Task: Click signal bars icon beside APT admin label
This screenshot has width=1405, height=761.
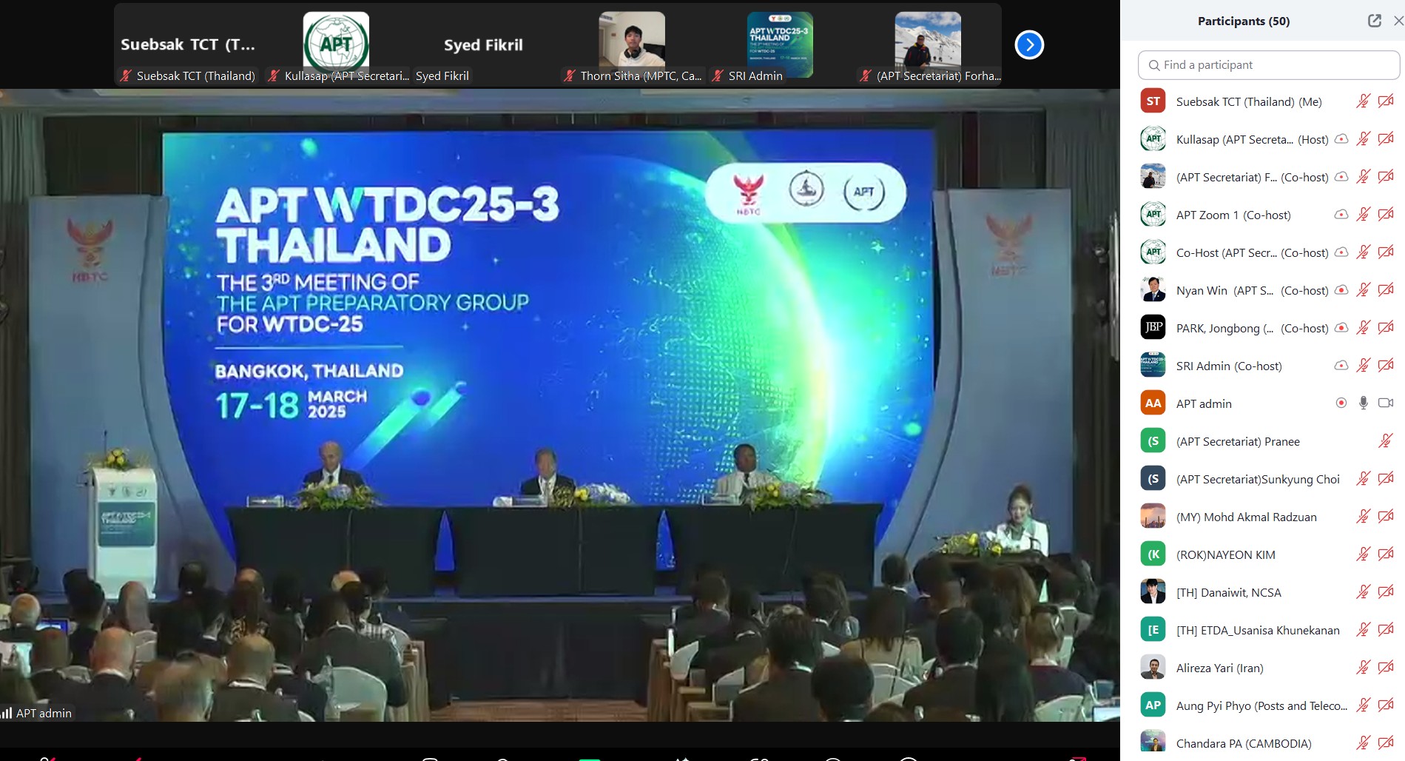Action: pyautogui.click(x=7, y=714)
